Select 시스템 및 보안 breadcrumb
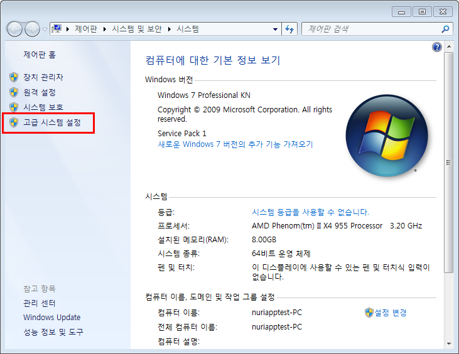Screen dimensions: 459x354 click(x=137, y=29)
